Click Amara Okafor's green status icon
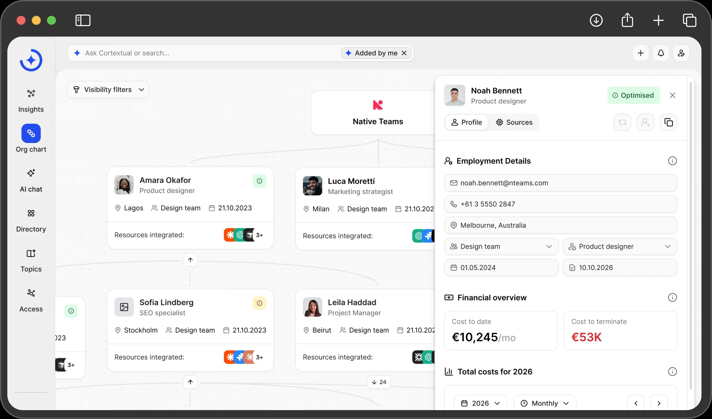This screenshot has width=712, height=419. click(259, 181)
